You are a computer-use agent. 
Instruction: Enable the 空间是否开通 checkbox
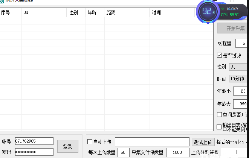coord(219,114)
